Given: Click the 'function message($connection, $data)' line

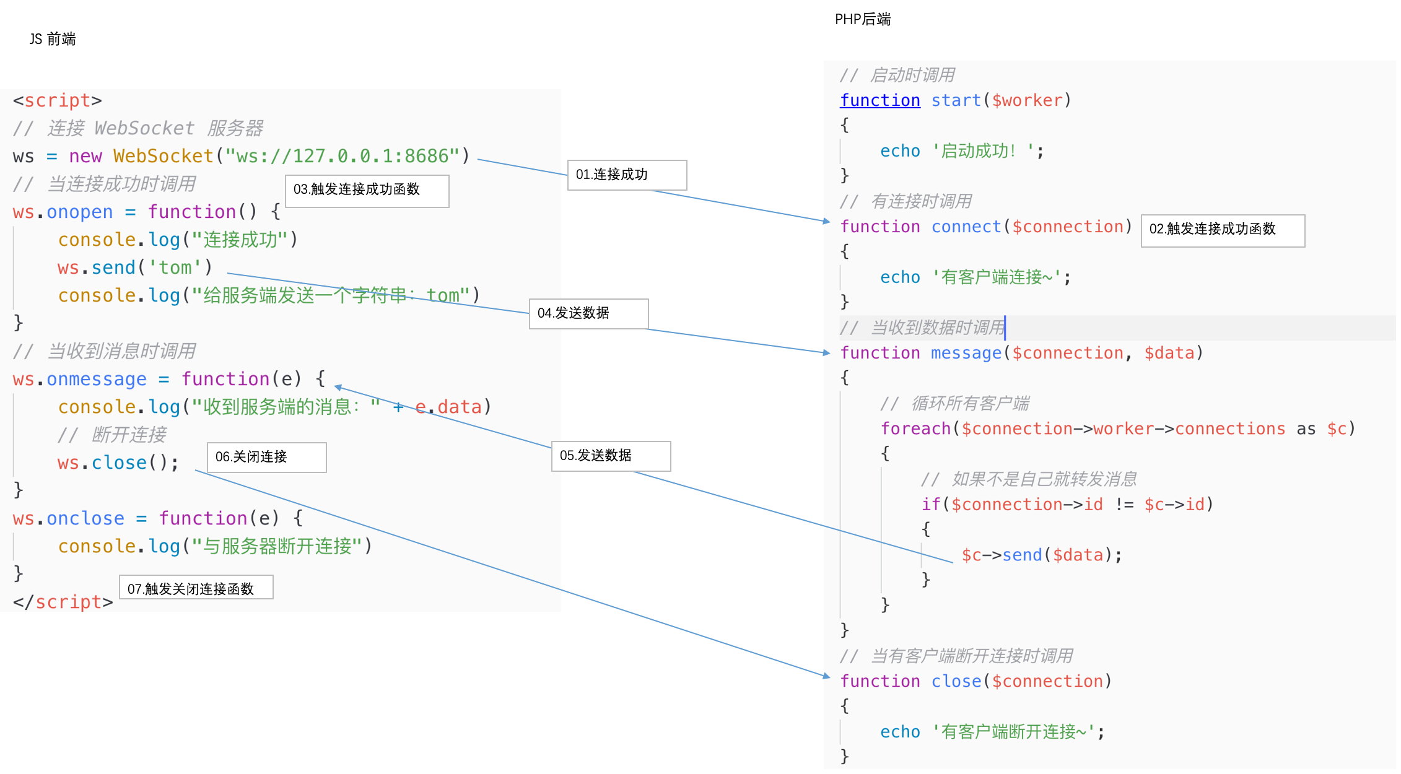Looking at the screenshot, I should point(1021,353).
